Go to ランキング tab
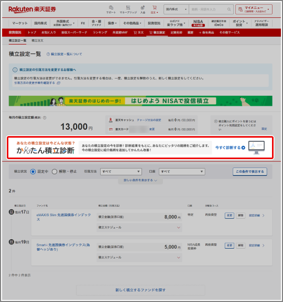This screenshot has height=302, width=283. coord(100,32)
